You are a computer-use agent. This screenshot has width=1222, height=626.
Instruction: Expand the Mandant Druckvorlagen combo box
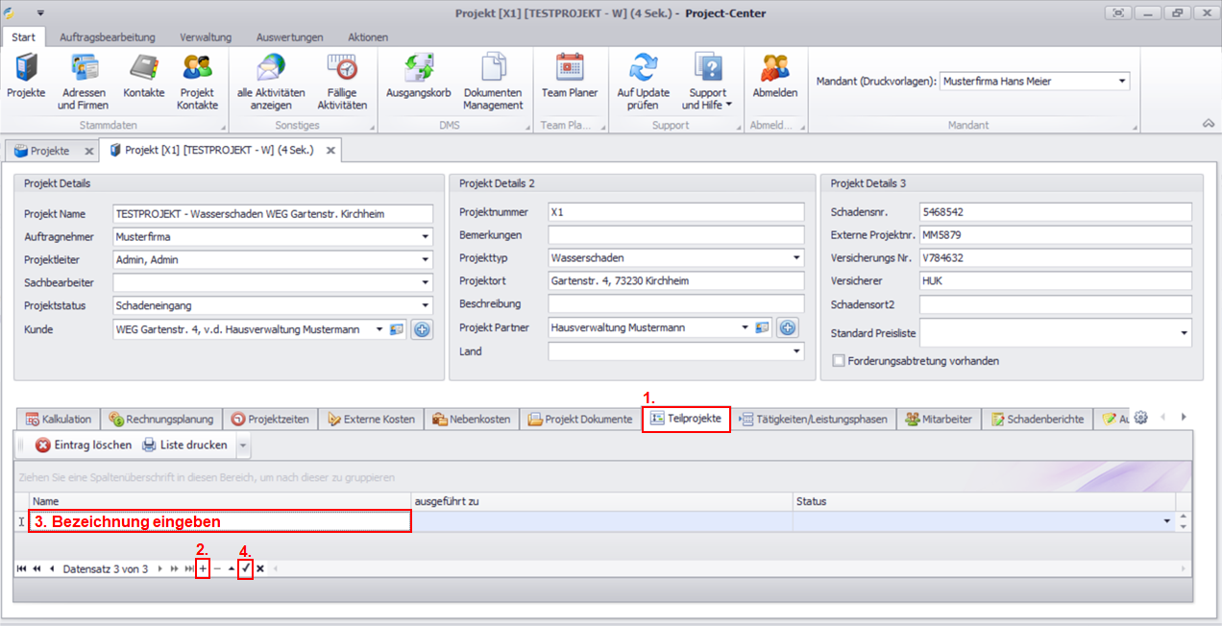click(1121, 82)
